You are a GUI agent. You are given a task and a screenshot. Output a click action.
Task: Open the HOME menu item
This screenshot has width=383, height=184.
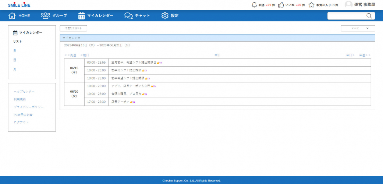coord(24,15)
